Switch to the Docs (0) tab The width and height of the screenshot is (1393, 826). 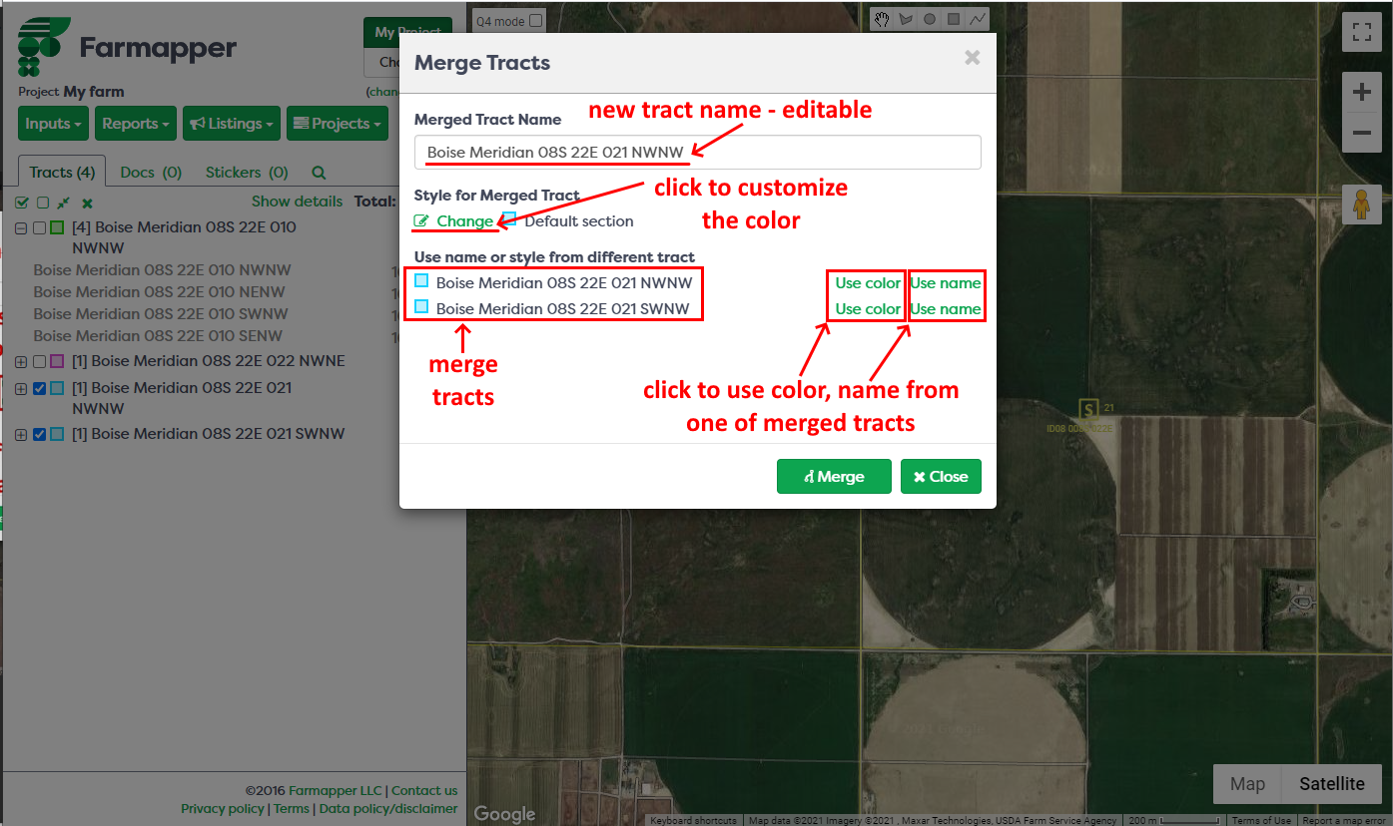pos(151,172)
